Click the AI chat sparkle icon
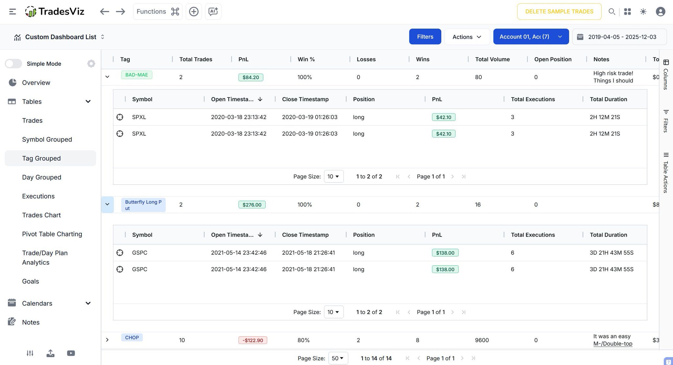 click(213, 11)
